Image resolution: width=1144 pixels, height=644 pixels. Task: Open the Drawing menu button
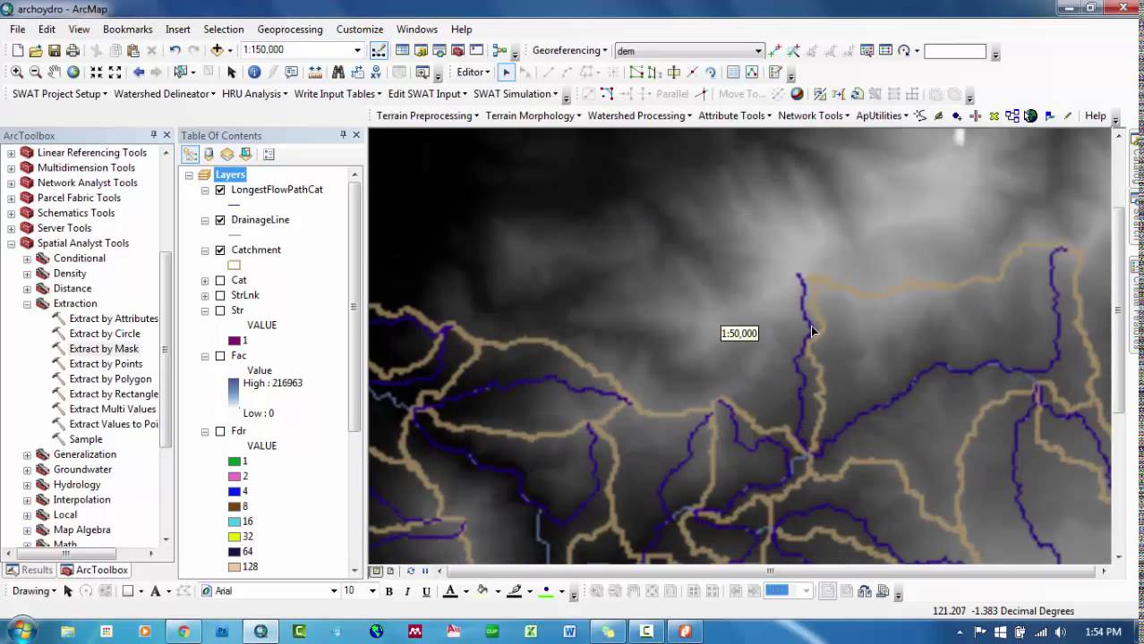tap(35, 591)
